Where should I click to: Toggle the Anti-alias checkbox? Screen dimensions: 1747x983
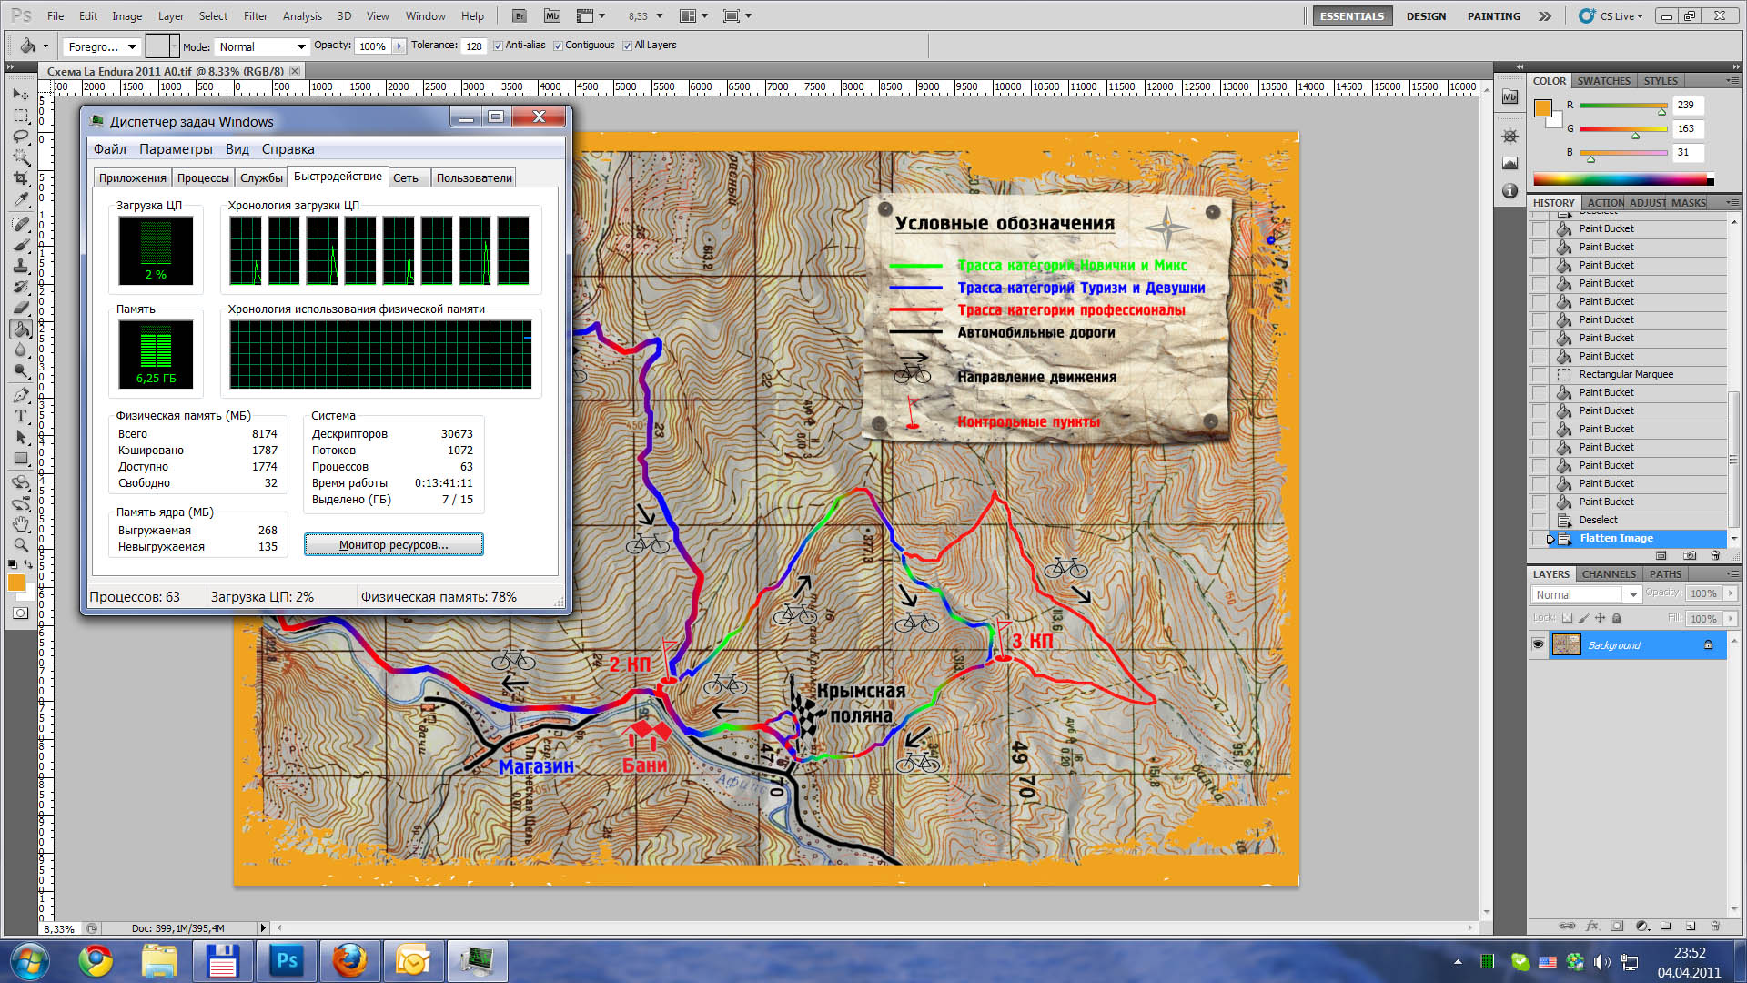(x=498, y=46)
